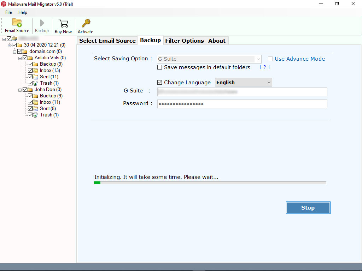Click the [ ? ] help link

pos(264,67)
